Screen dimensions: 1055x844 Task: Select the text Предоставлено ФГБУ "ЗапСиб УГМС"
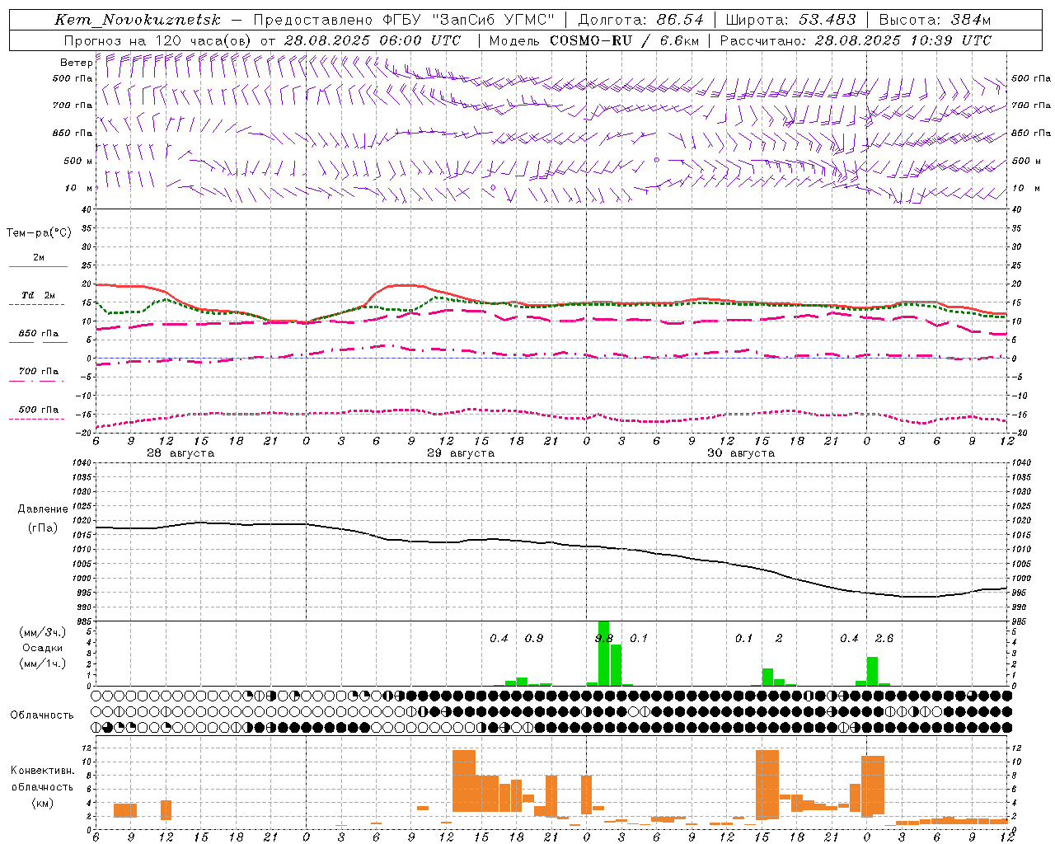(404, 20)
